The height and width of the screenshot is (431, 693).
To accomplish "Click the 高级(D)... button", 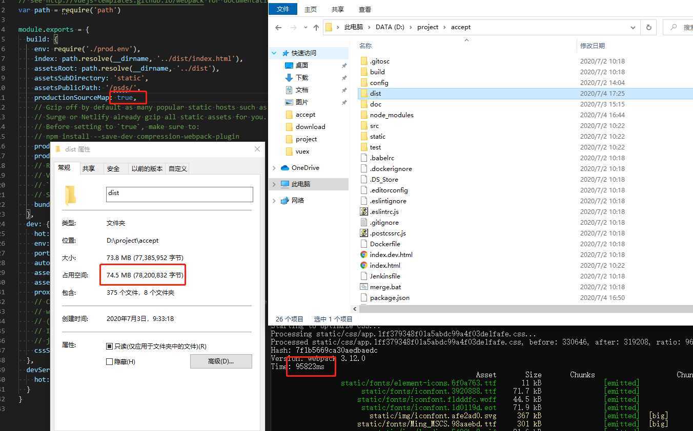I will [221, 361].
